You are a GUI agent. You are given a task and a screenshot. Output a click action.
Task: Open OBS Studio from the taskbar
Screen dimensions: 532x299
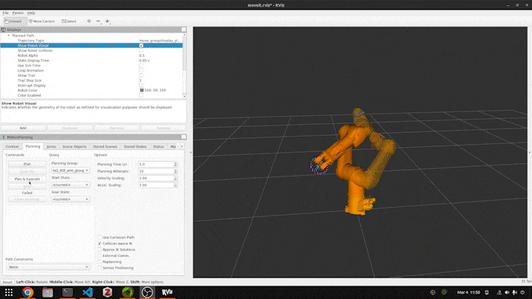click(x=147, y=292)
